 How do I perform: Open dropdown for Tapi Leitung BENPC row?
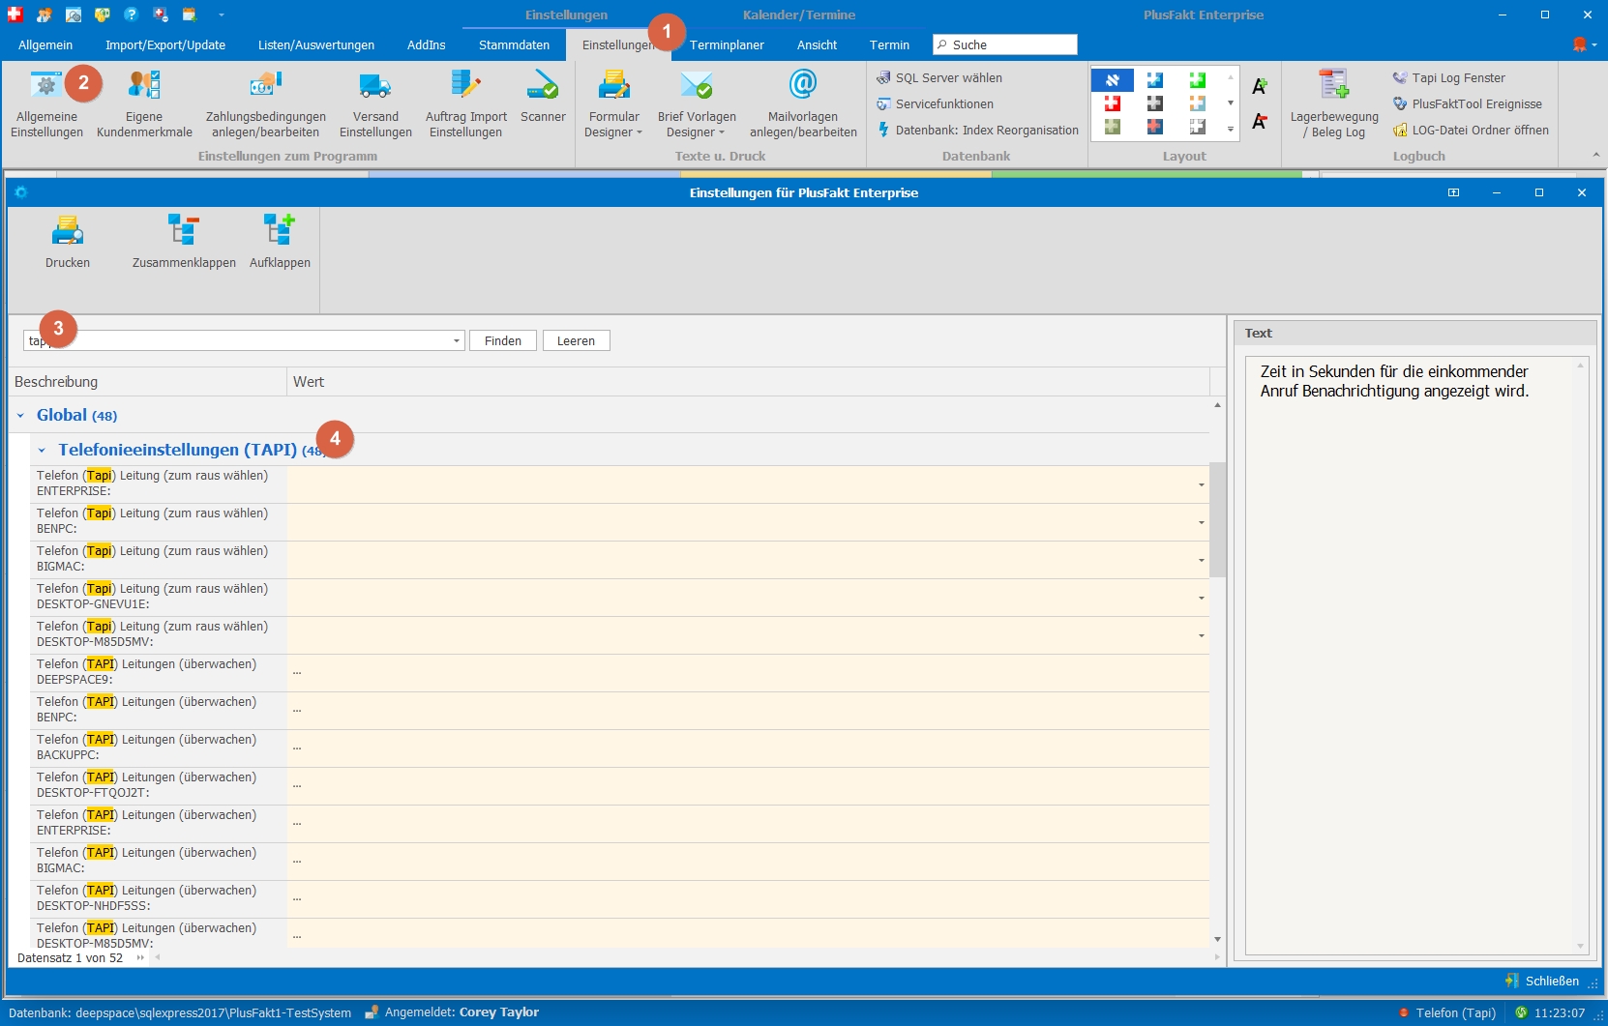(1202, 522)
